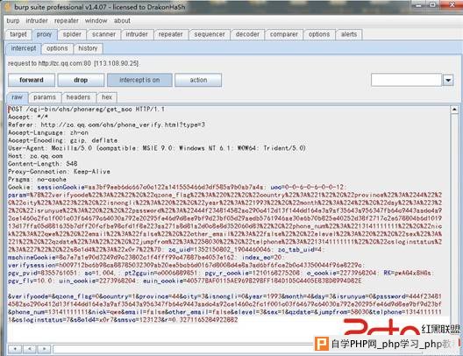The image size is (463, 356).
Task: Select the proxy tab
Action: pyautogui.click(x=44, y=34)
